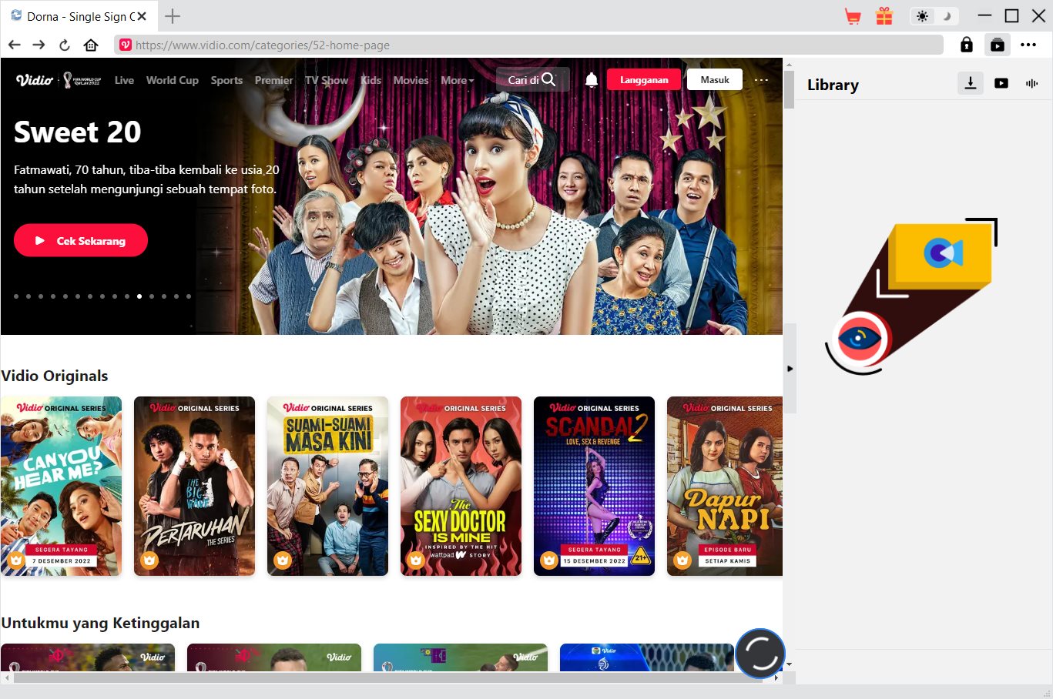Toggle light and dark theme switch
The width and height of the screenshot is (1053, 699).
(x=934, y=16)
